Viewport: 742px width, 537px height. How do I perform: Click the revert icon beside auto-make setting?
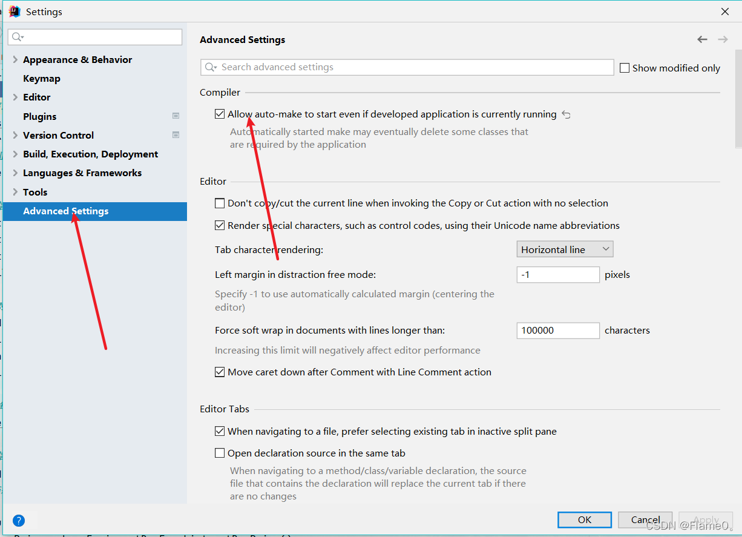click(566, 114)
